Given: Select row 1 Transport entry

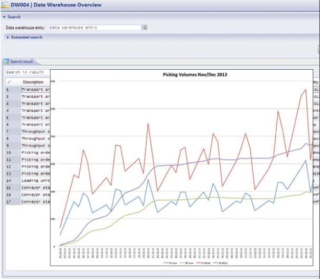Looking at the screenshot, I should (x=35, y=89).
